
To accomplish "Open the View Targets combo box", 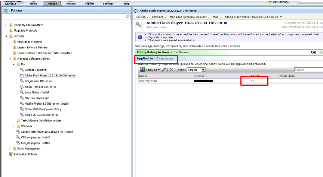I will (196, 70).
